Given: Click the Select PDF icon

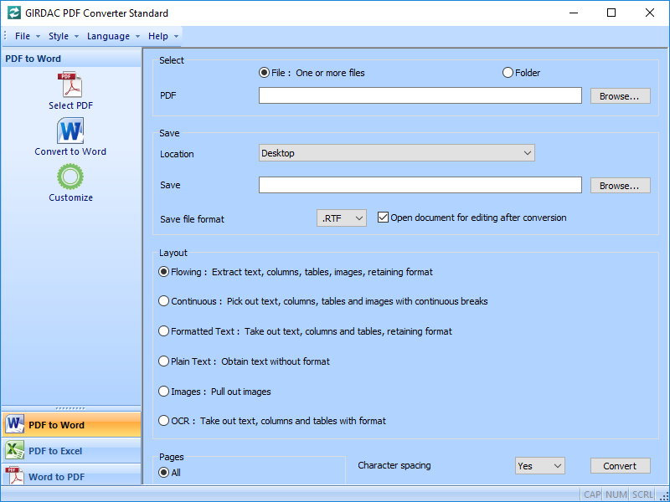Looking at the screenshot, I should pyautogui.click(x=70, y=85).
